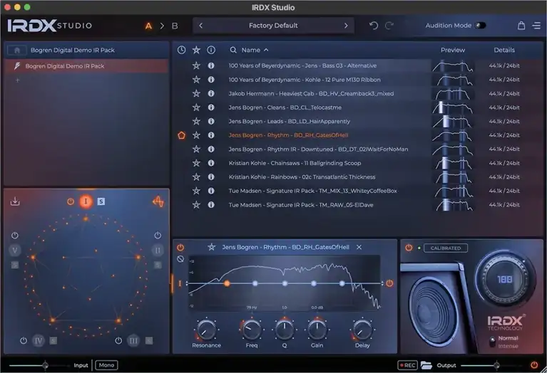Click the IRDX amount dial showing 100
This screenshot has height=373, width=547.
tap(504, 279)
